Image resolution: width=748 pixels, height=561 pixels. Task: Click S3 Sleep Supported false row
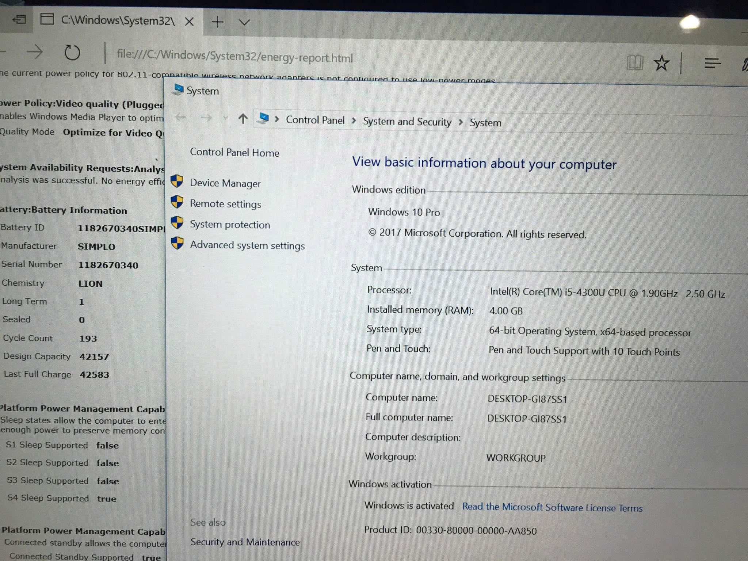click(x=63, y=481)
